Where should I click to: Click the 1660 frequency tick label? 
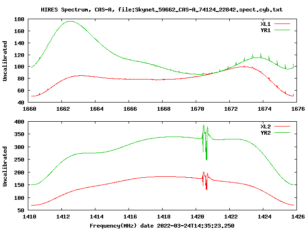point(29,109)
